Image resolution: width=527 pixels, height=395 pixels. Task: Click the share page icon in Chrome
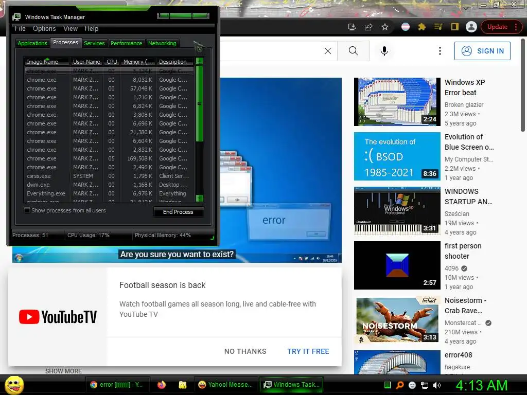368,27
